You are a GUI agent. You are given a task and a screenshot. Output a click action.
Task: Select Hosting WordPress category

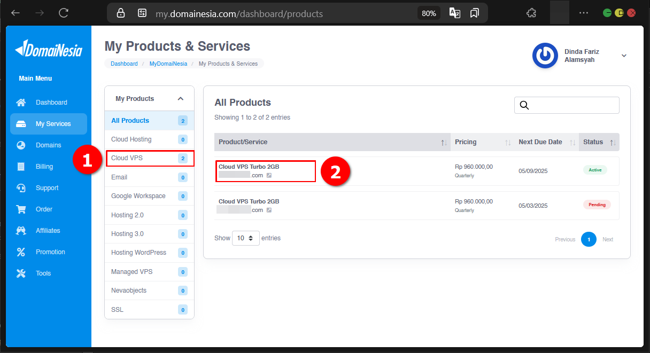tap(150, 253)
